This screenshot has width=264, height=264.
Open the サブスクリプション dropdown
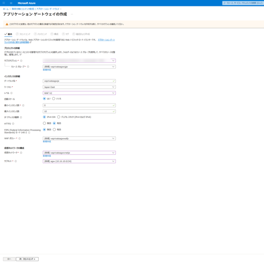pos(79,61)
